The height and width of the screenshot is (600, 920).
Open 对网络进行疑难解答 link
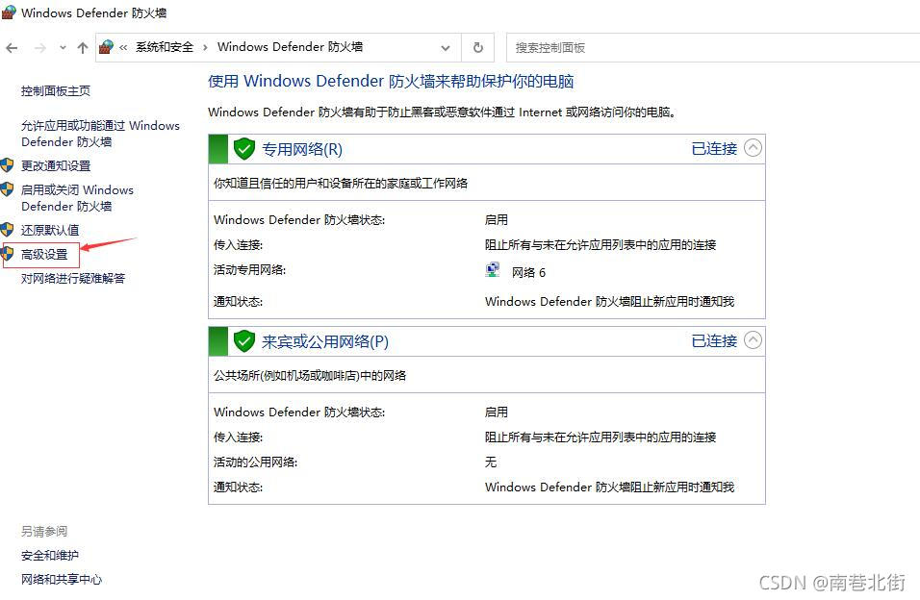click(x=73, y=279)
